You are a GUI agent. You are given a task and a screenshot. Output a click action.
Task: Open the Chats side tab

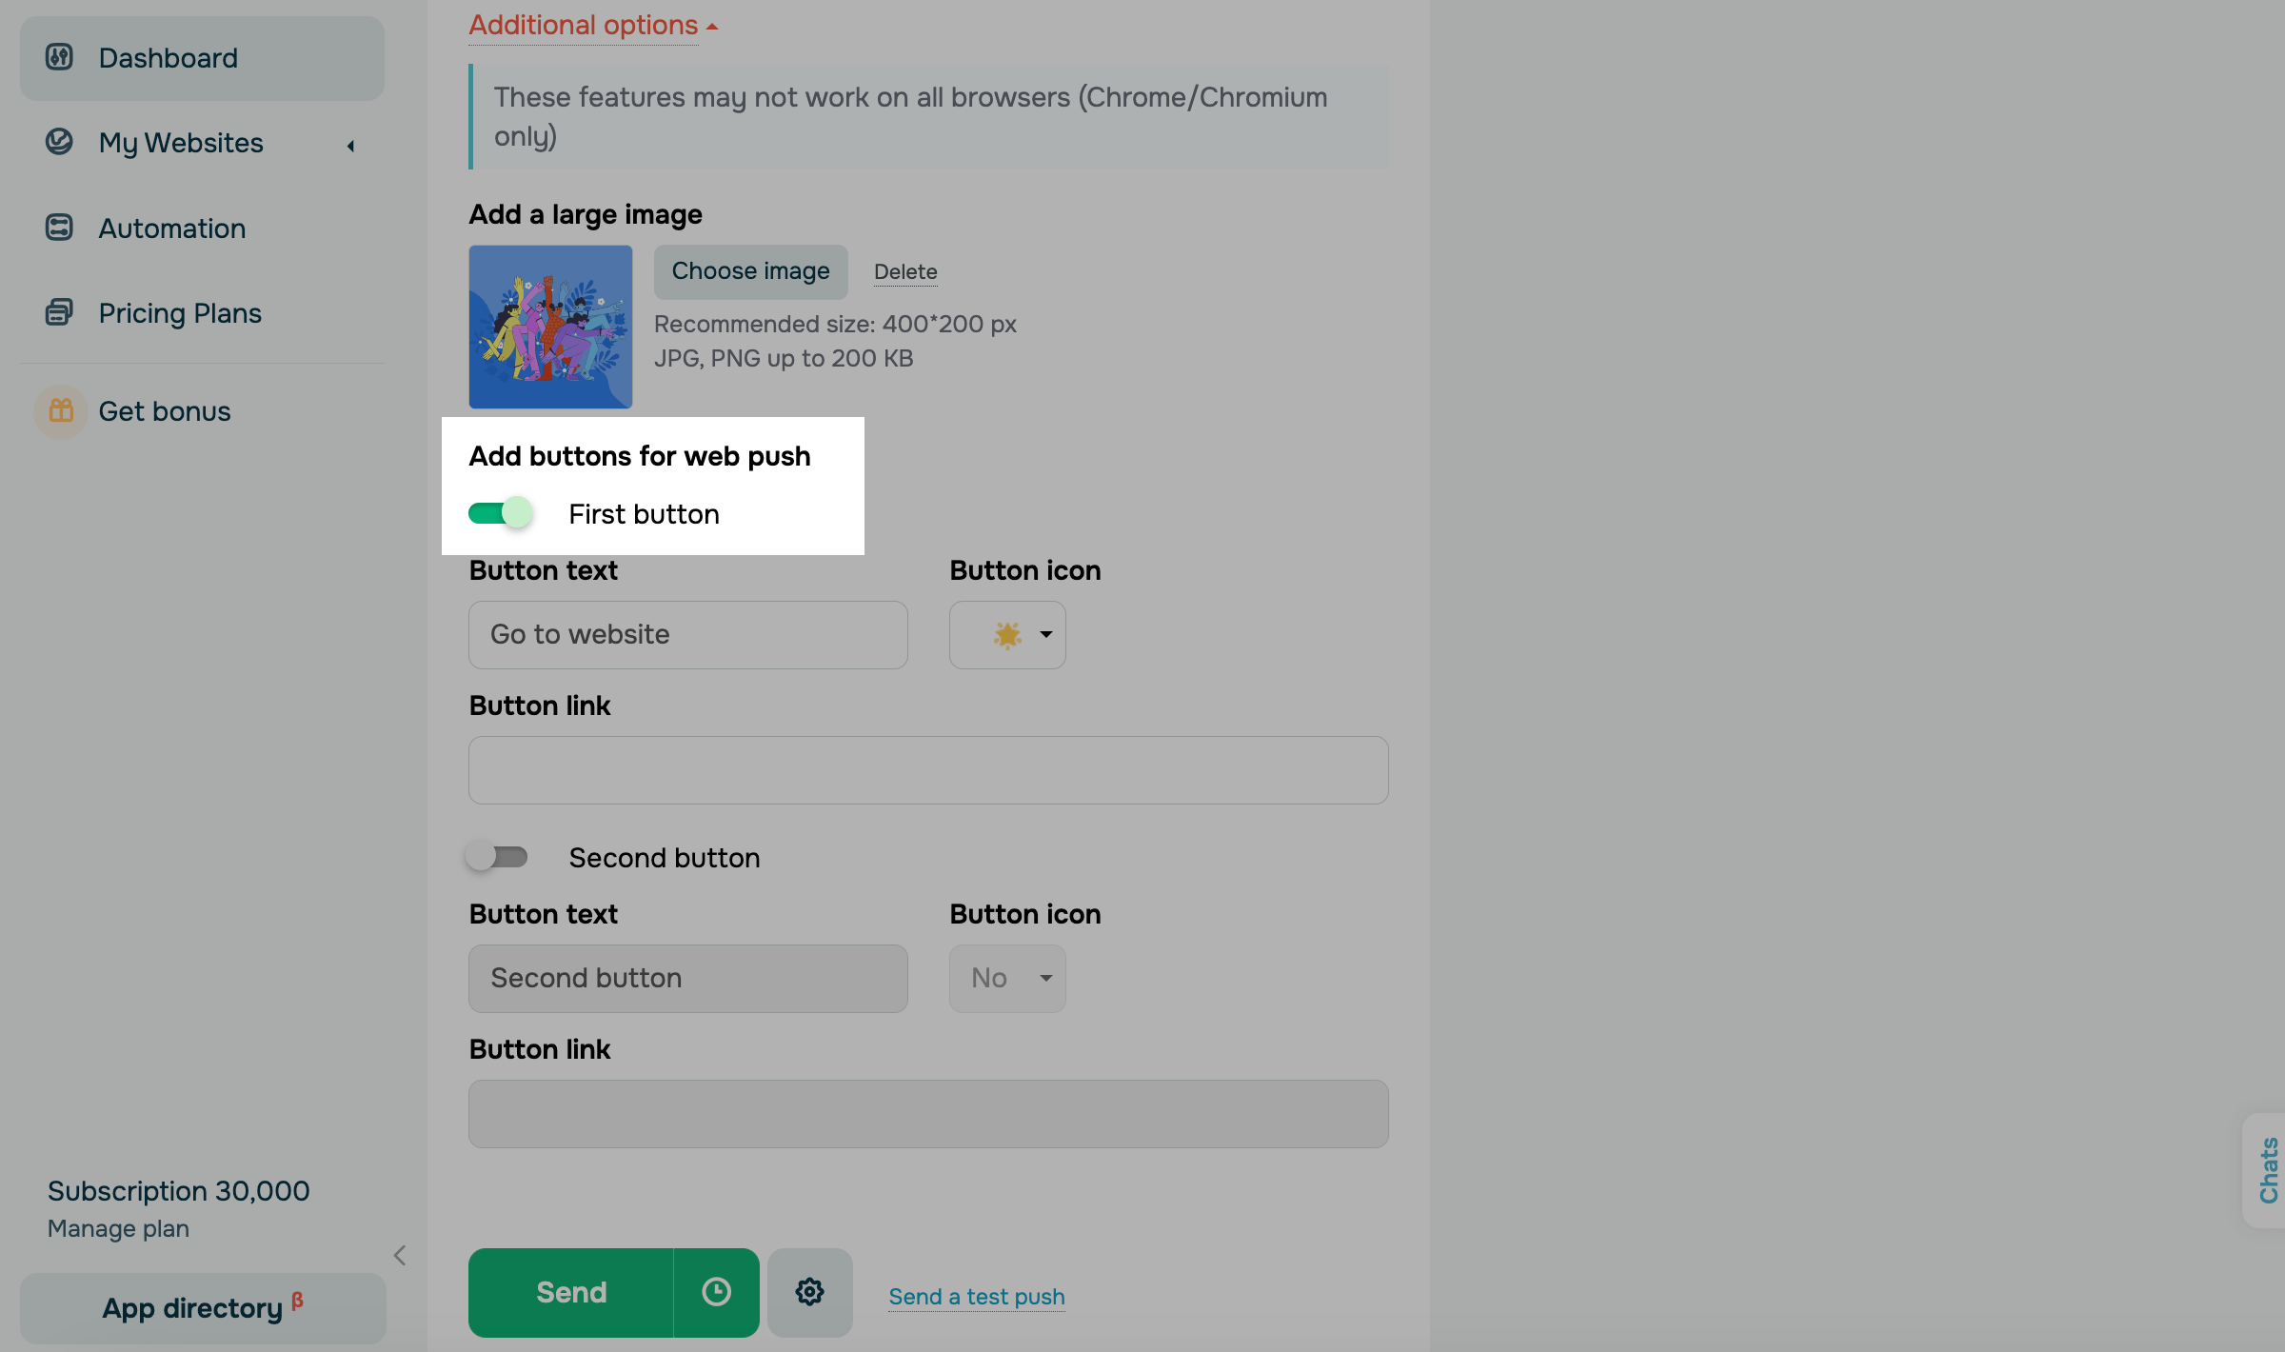pyautogui.click(x=2268, y=1170)
